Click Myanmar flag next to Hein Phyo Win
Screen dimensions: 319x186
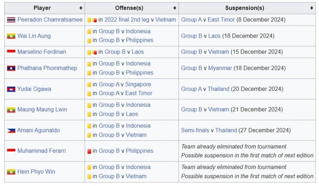(x=11, y=172)
